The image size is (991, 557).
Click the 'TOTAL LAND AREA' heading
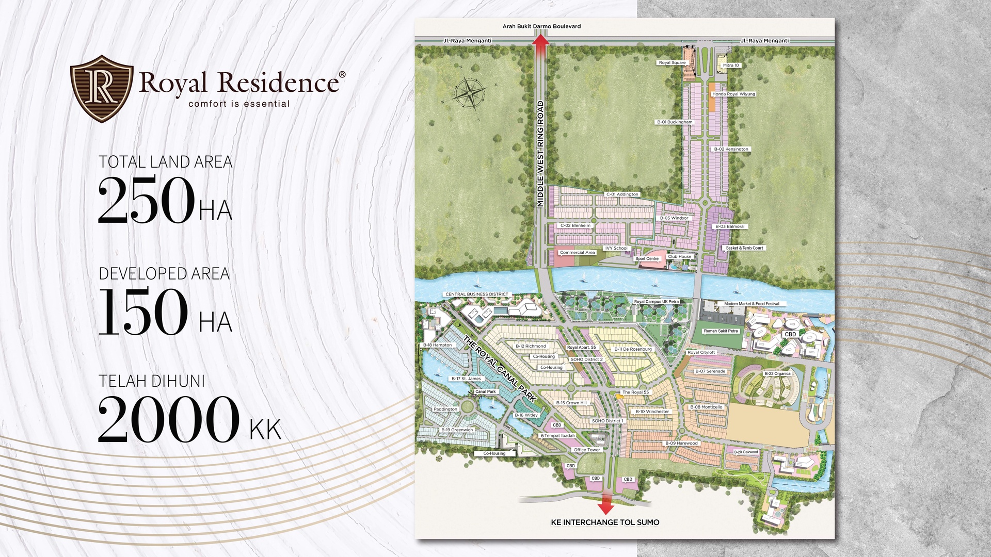point(166,162)
